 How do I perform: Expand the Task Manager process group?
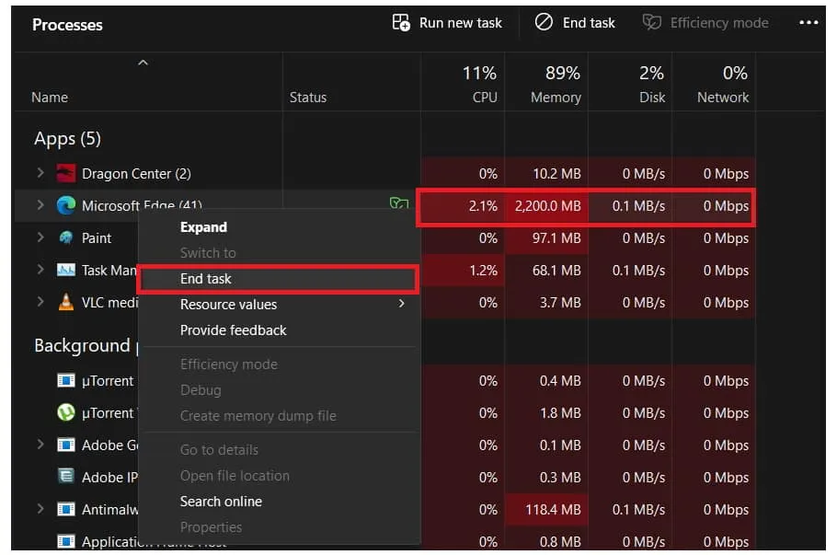[40, 270]
